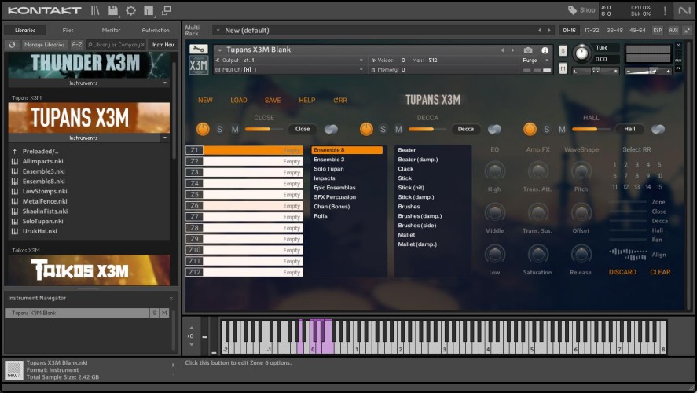The width and height of the screenshot is (697, 393).
Task: Open the library browser icon in the header
Action: click(95, 10)
